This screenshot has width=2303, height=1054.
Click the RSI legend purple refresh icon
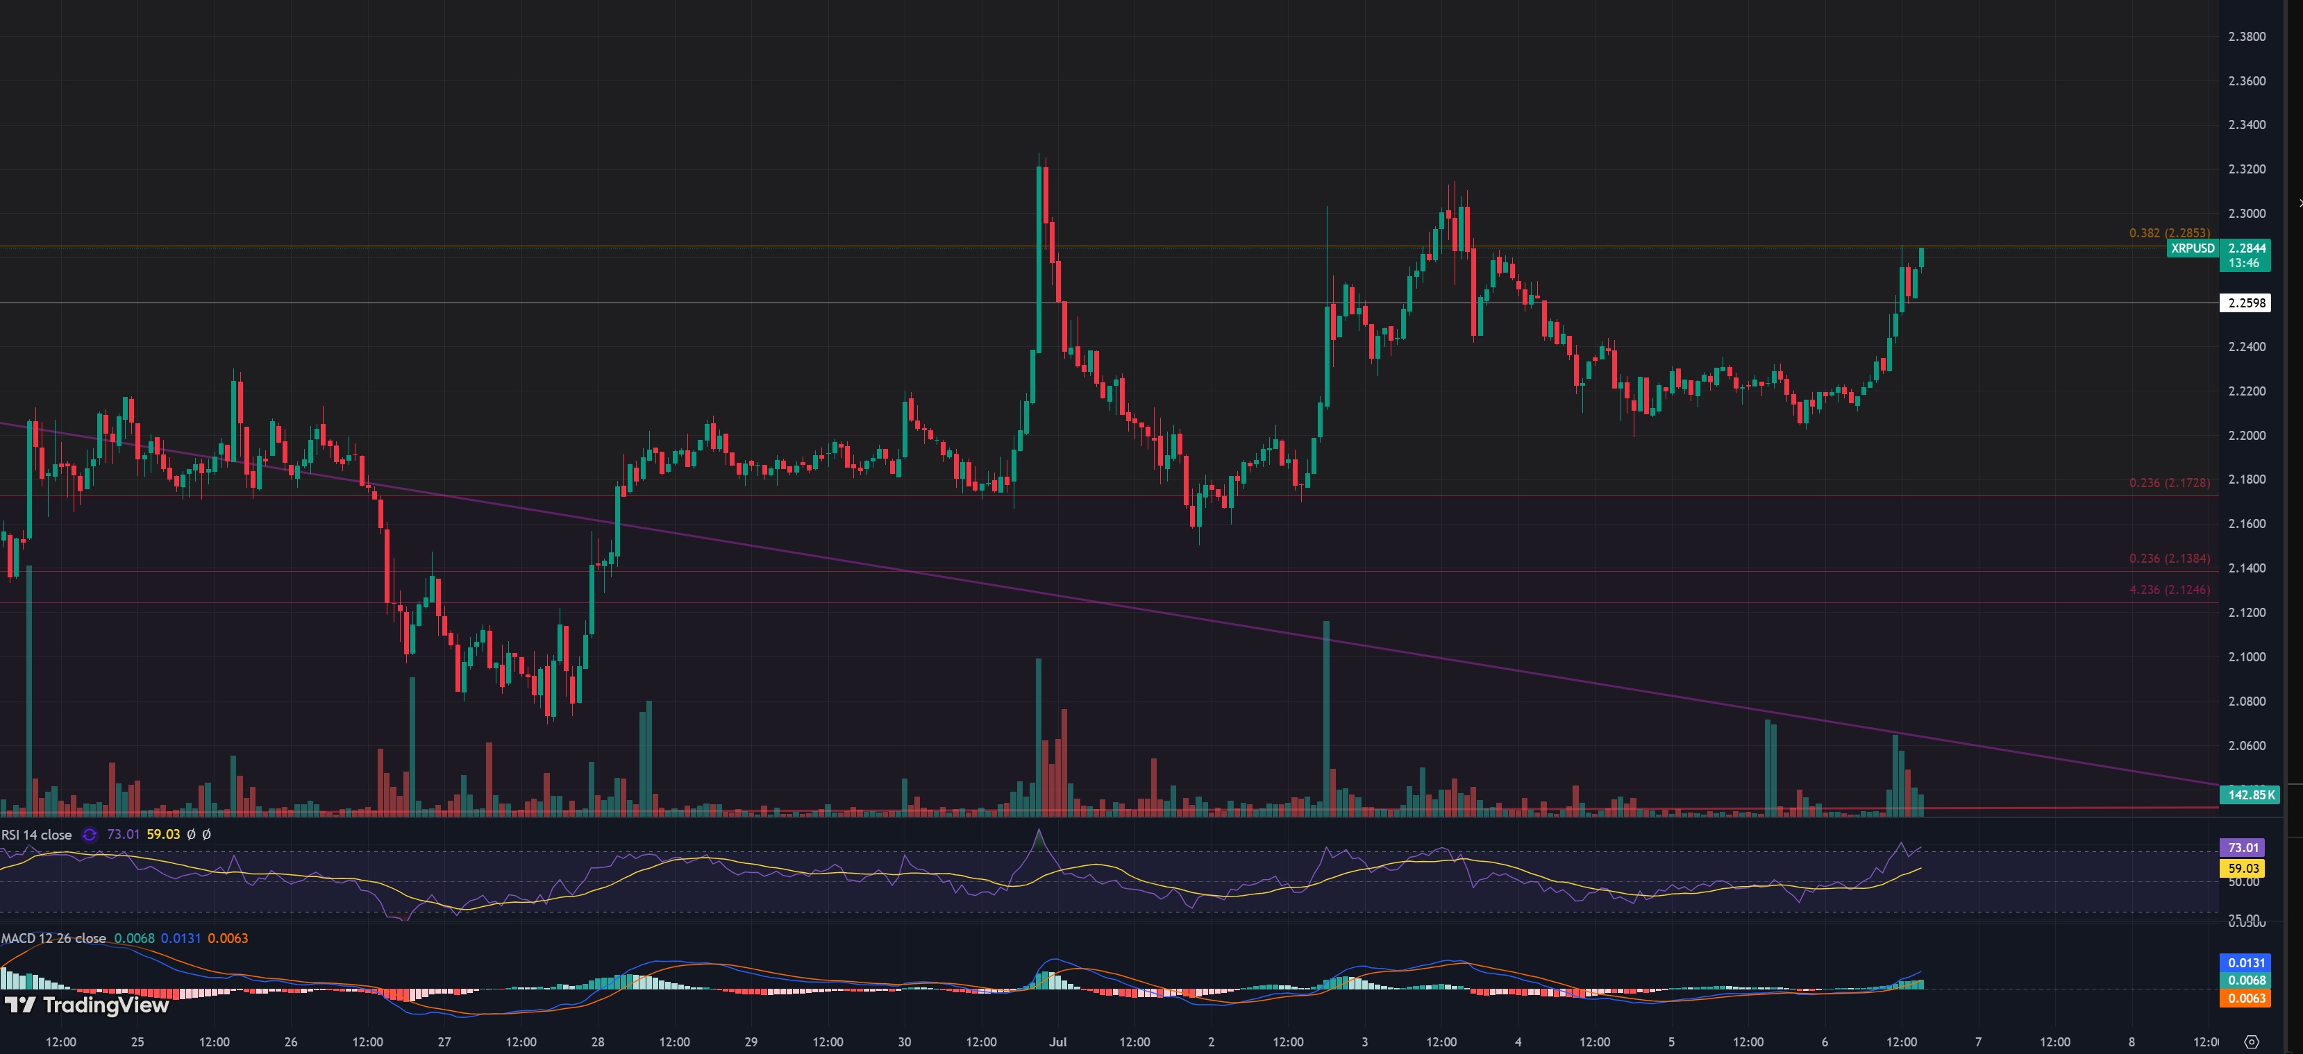click(90, 834)
